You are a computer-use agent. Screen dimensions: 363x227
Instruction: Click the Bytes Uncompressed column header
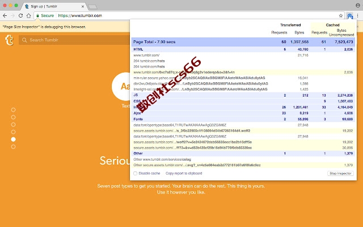click(341, 33)
